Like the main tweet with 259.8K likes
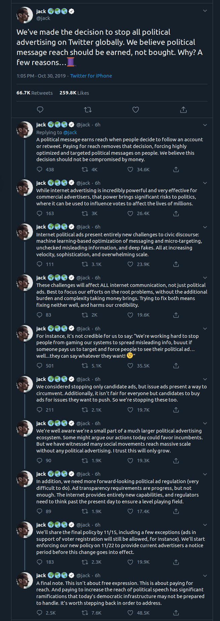The width and height of the screenshot is (220, 621). (x=136, y=110)
